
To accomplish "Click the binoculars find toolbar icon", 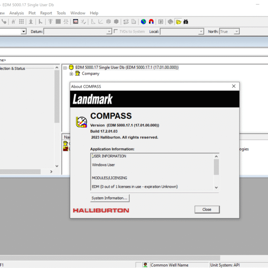I will pyautogui.click(x=186, y=22).
